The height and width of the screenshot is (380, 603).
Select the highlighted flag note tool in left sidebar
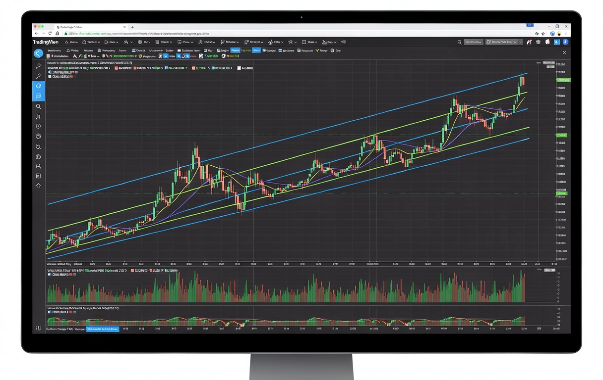click(38, 96)
